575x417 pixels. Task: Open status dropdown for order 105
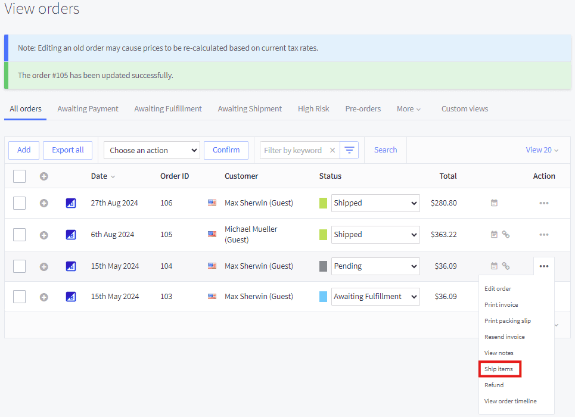pos(375,235)
